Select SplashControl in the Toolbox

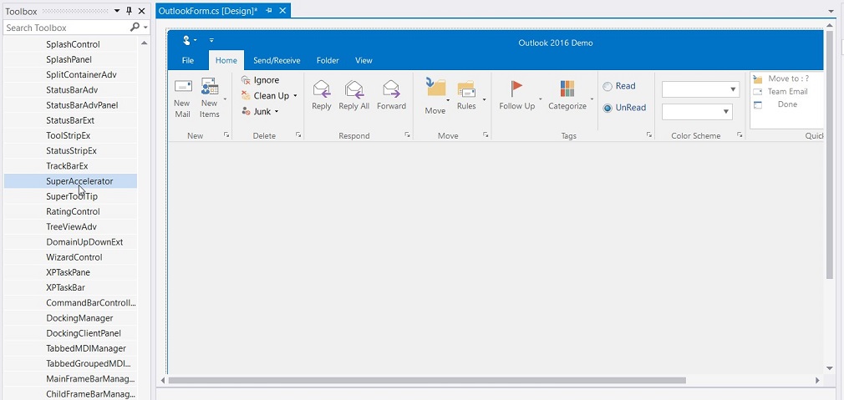click(x=70, y=44)
